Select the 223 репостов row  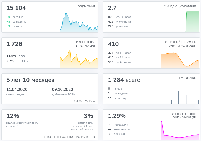118,26
